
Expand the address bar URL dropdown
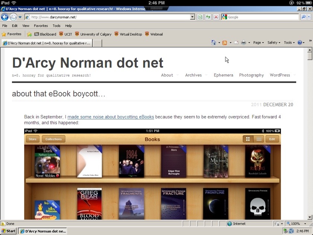click(x=192, y=17)
